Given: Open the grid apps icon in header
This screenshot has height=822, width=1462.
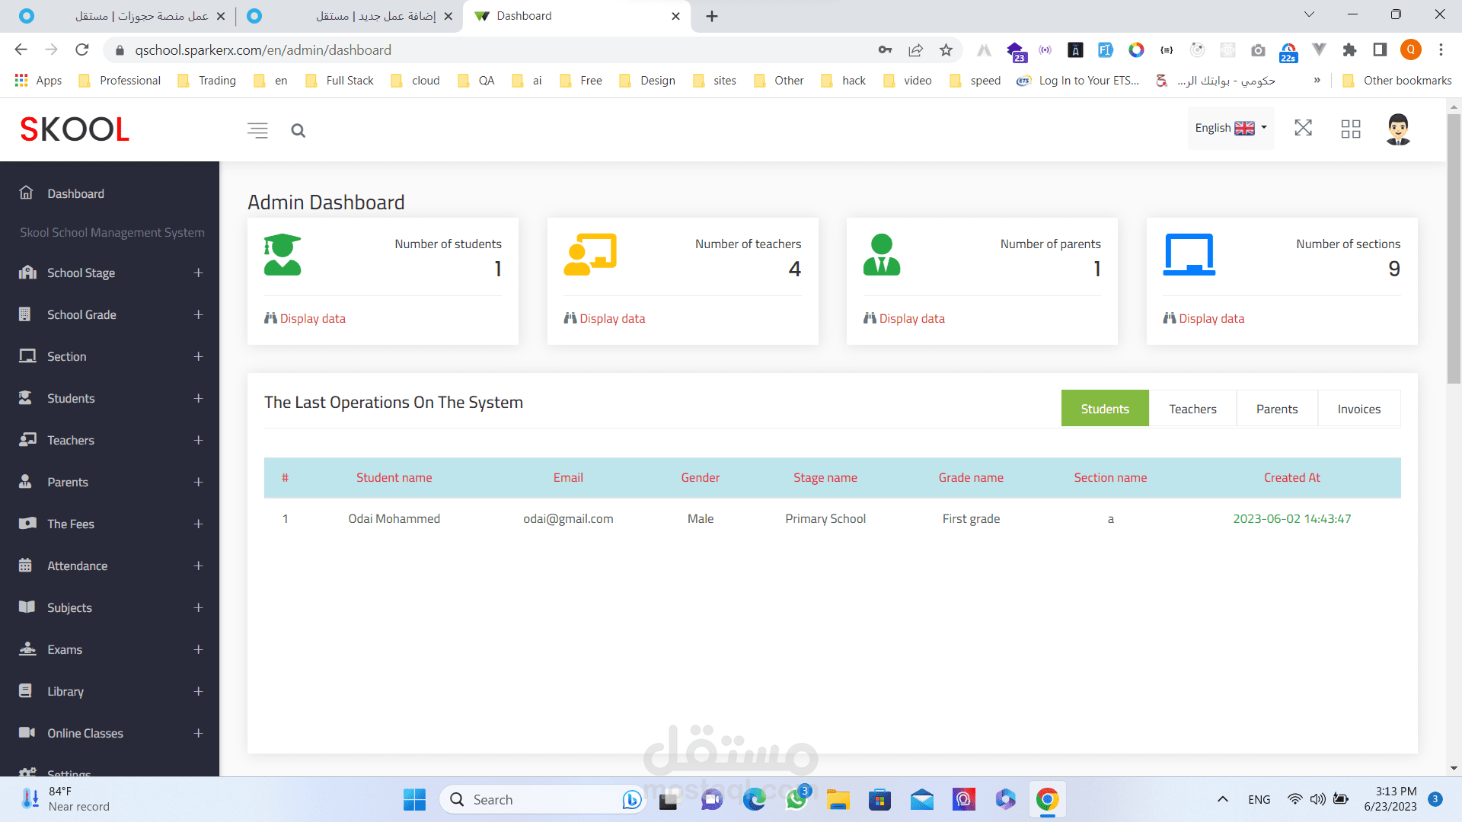Looking at the screenshot, I should 1351,129.
